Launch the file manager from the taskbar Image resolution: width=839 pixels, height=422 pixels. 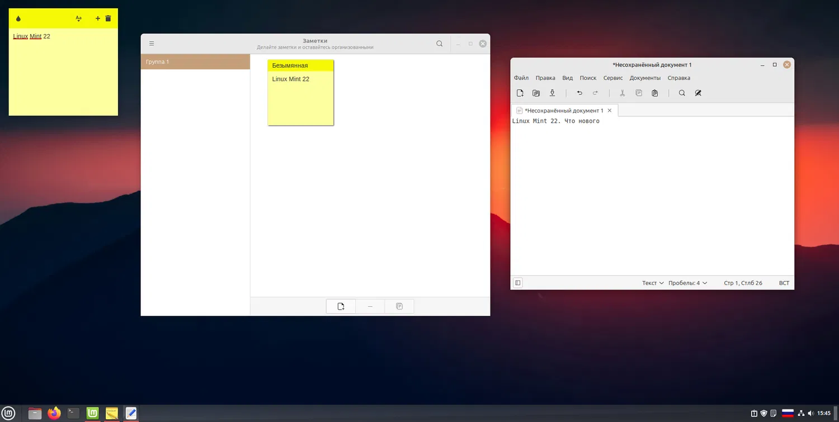(x=35, y=414)
